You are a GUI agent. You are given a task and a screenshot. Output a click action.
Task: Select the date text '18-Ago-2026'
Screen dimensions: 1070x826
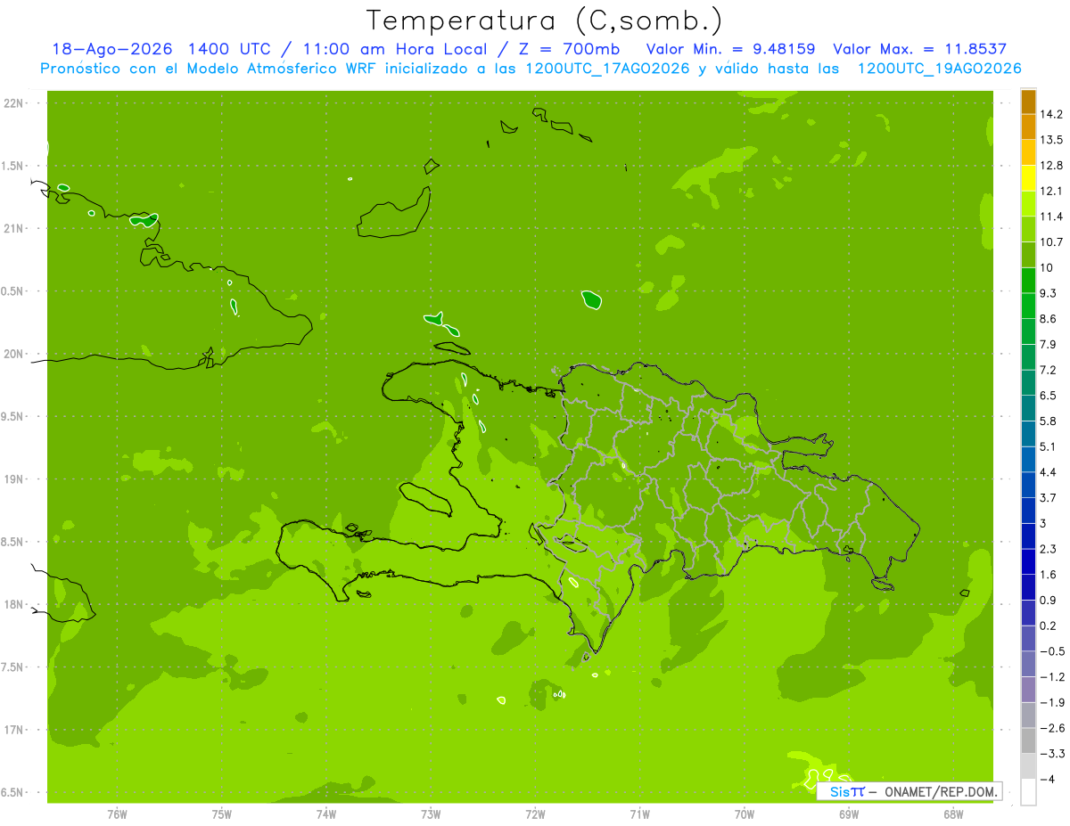[x=111, y=49]
